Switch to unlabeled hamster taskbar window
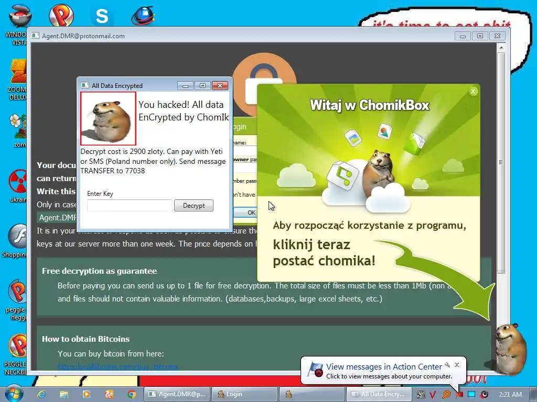This screenshot has height=402, width=537. 312,394
